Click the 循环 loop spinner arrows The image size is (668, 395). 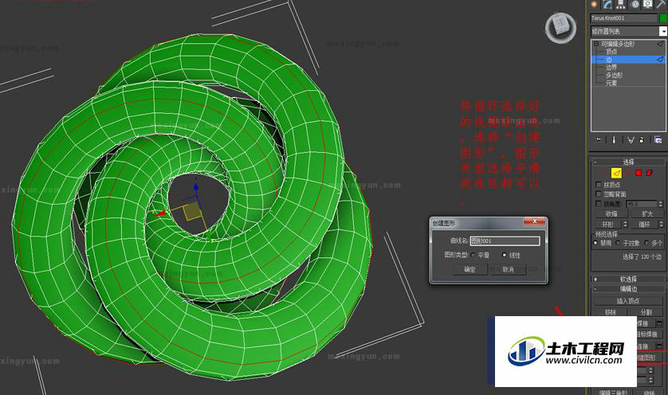pos(661,225)
